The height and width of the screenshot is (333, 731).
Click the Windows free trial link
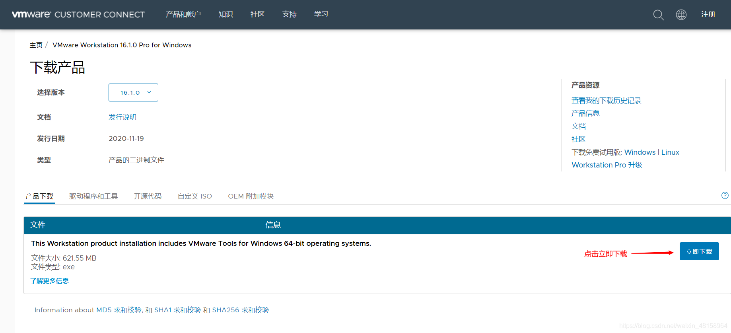click(x=640, y=152)
